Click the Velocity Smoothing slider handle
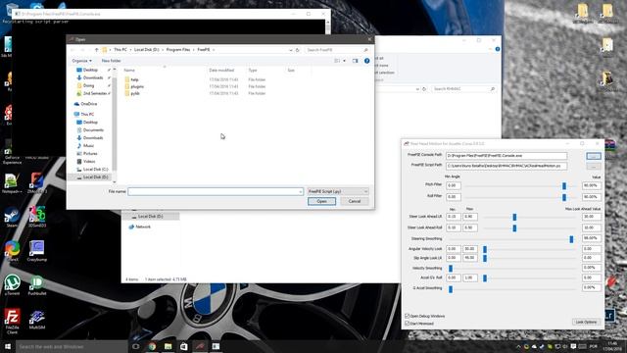This screenshot has height=353, width=627. click(451, 268)
